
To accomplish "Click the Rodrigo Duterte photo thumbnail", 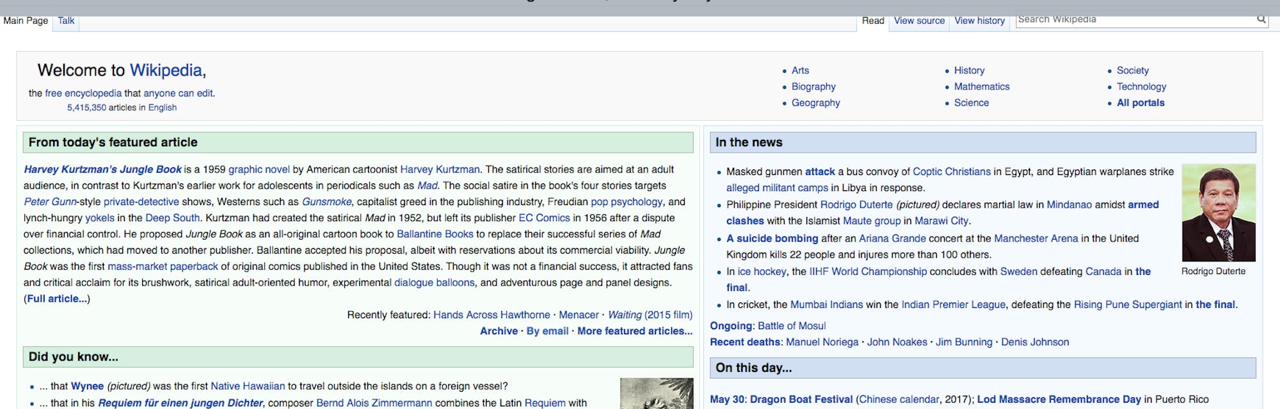I will coord(1219,213).
